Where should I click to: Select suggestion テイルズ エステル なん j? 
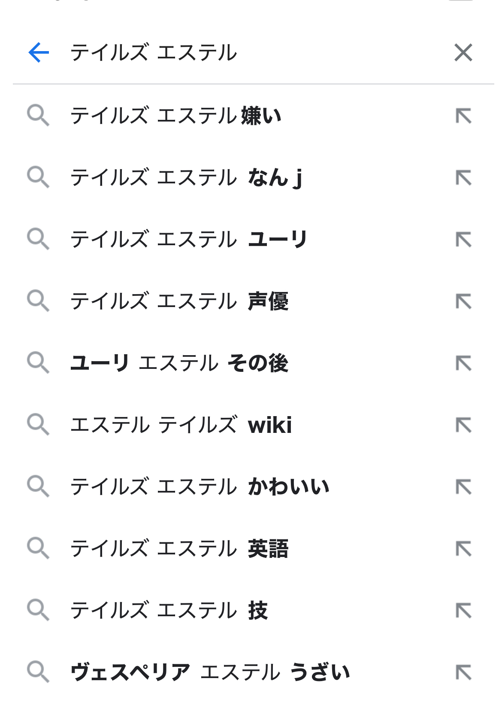pos(186,178)
